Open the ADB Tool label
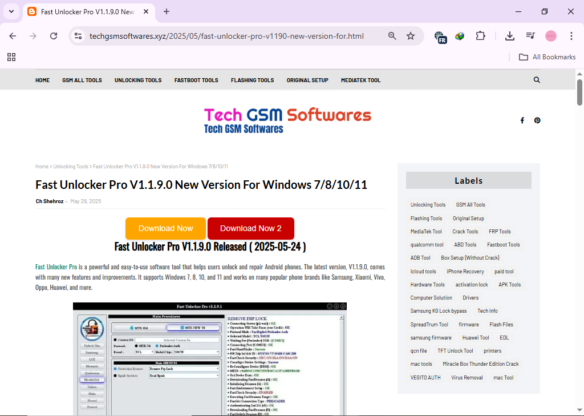The image size is (584, 416). (x=420, y=258)
